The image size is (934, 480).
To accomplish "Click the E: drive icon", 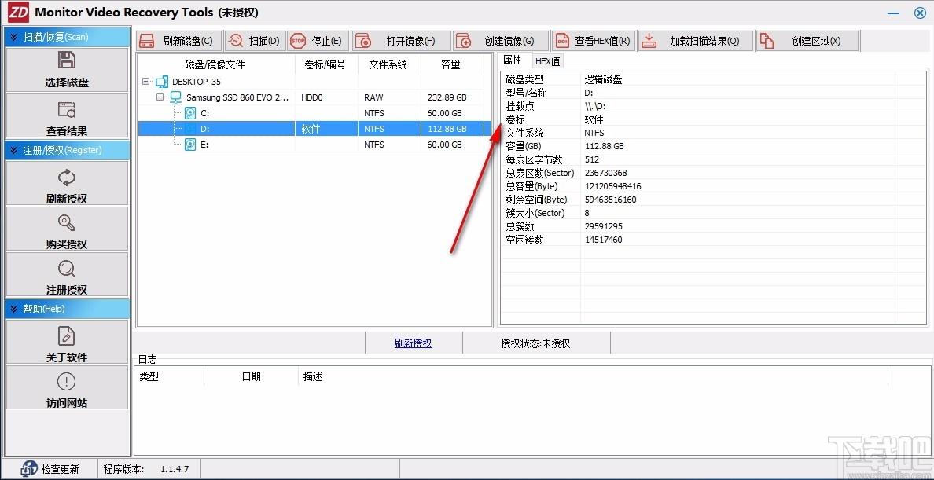I will click(190, 145).
